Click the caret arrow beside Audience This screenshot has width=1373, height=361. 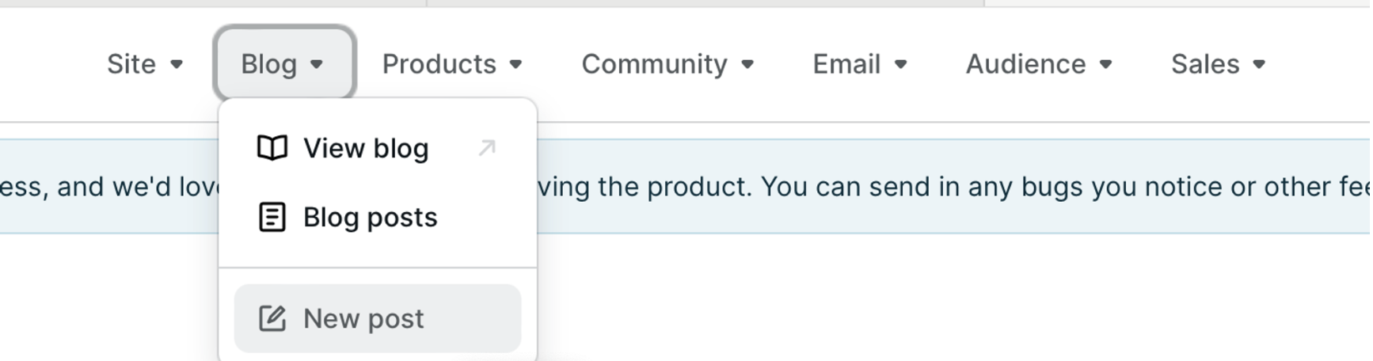(1106, 64)
